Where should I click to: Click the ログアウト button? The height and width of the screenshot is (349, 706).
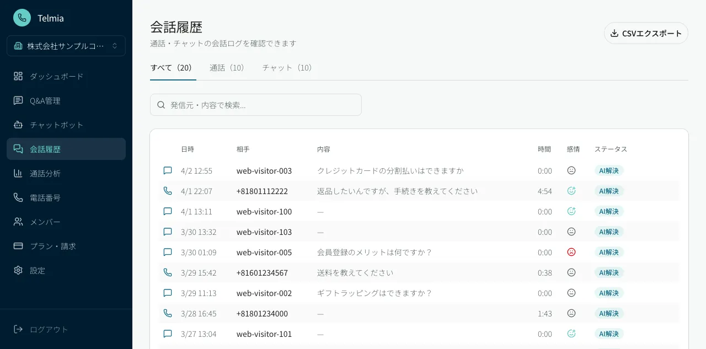click(x=41, y=329)
